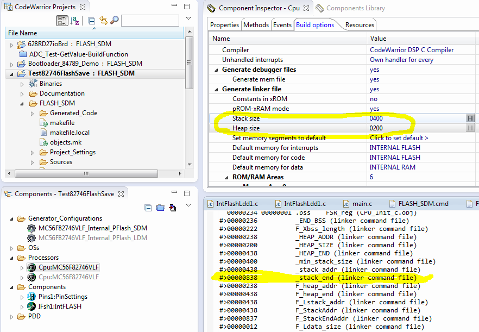The width and height of the screenshot is (479, 332).
Task: Edit the Stack size value 0400
Action: pyautogui.click(x=376, y=118)
